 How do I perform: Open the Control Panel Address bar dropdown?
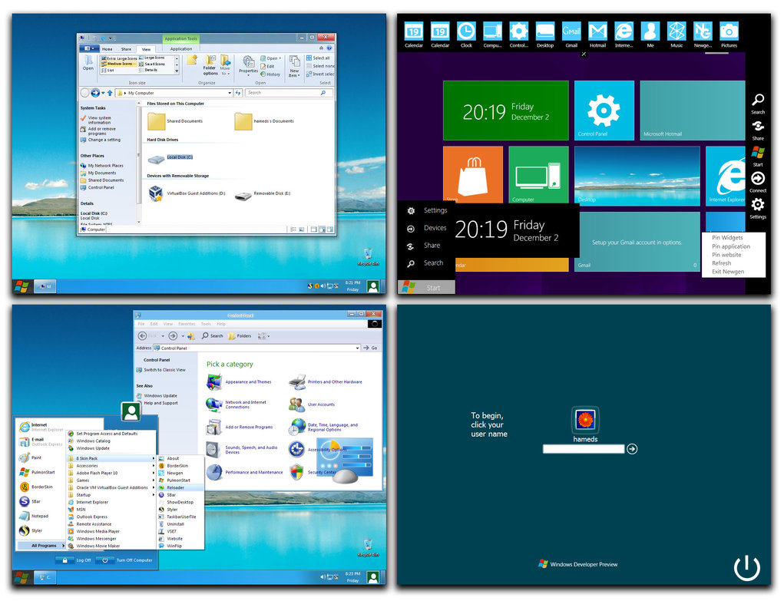(x=358, y=348)
